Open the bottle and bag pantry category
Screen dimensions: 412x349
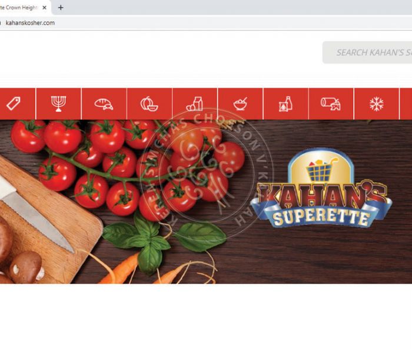(x=285, y=104)
